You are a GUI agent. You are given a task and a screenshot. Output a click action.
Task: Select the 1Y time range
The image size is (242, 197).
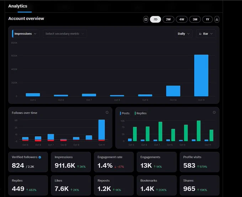[207, 19]
